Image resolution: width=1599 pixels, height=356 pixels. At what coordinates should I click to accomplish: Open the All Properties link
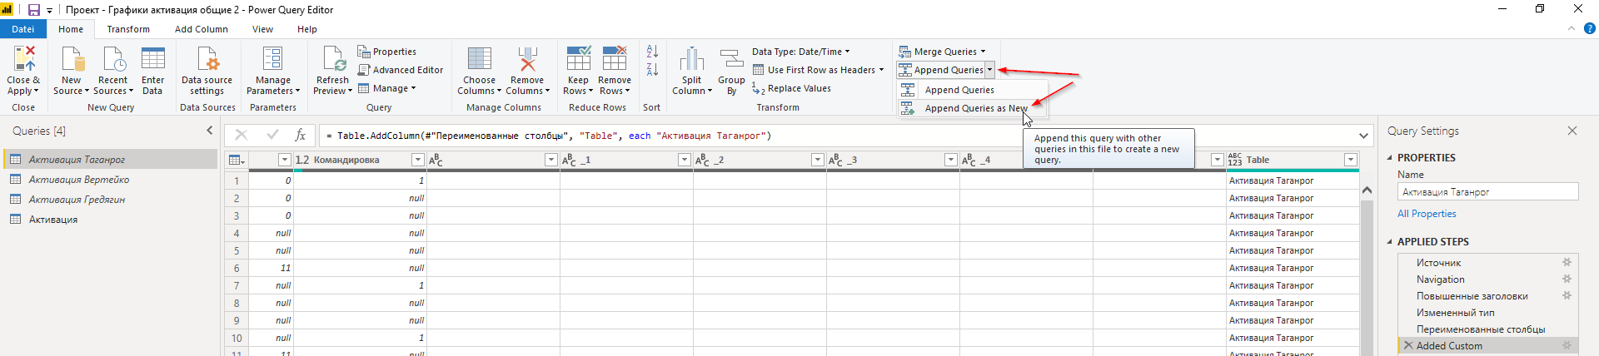tap(1427, 214)
